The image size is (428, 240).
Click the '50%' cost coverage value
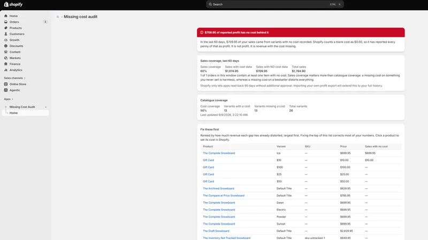coord(203,111)
